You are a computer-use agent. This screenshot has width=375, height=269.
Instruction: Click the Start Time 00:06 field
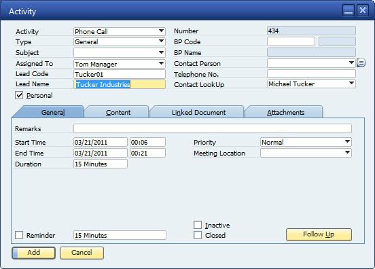click(x=147, y=142)
